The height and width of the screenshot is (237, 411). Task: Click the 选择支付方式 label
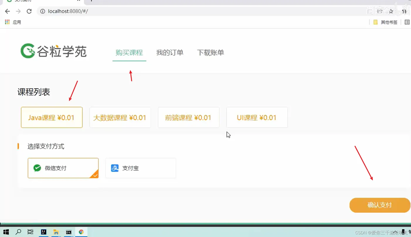tap(46, 146)
